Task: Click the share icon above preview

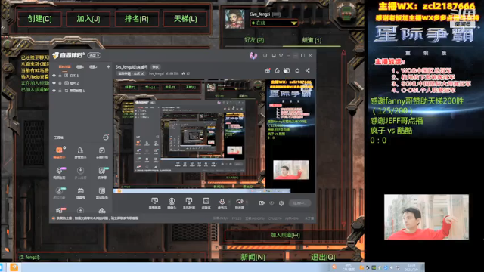Action: click(308, 70)
